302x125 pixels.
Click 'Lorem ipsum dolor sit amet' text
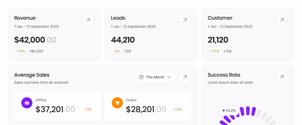click(230, 83)
